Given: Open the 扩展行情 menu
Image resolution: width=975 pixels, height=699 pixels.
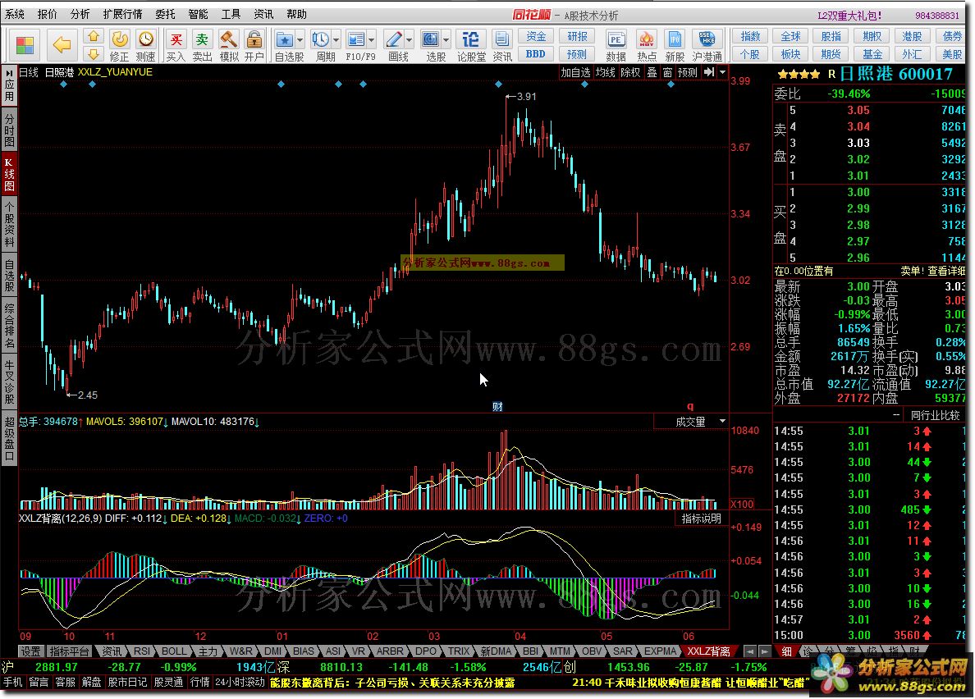Looking at the screenshot, I should [122, 14].
